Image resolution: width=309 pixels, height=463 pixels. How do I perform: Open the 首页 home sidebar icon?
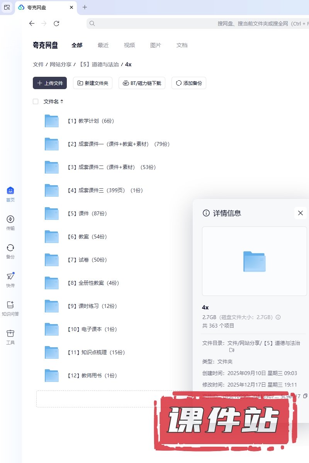pos(10,191)
